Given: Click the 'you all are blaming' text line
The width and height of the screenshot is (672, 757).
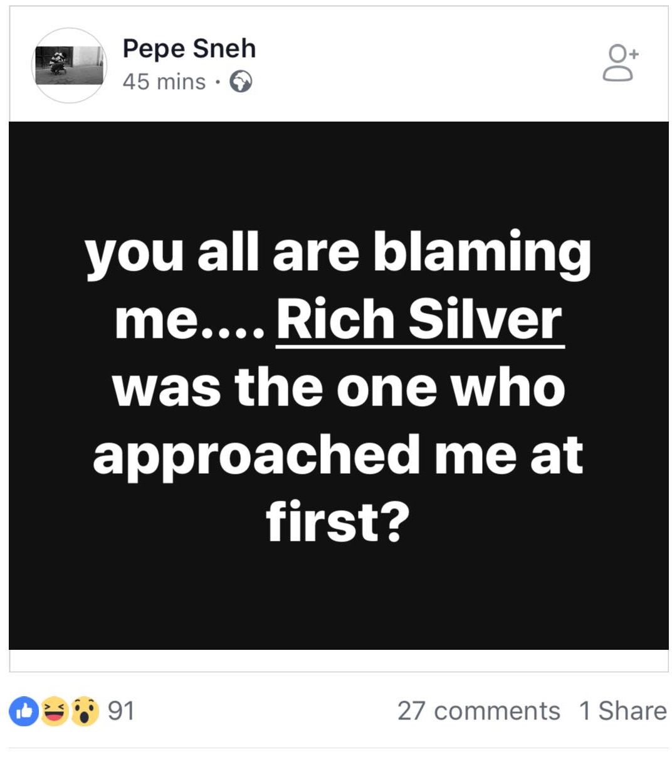Looking at the screenshot, I should (338, 254).
